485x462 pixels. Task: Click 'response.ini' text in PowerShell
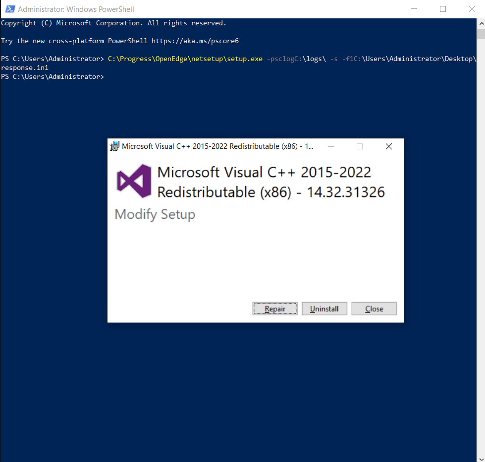[25, 67]
